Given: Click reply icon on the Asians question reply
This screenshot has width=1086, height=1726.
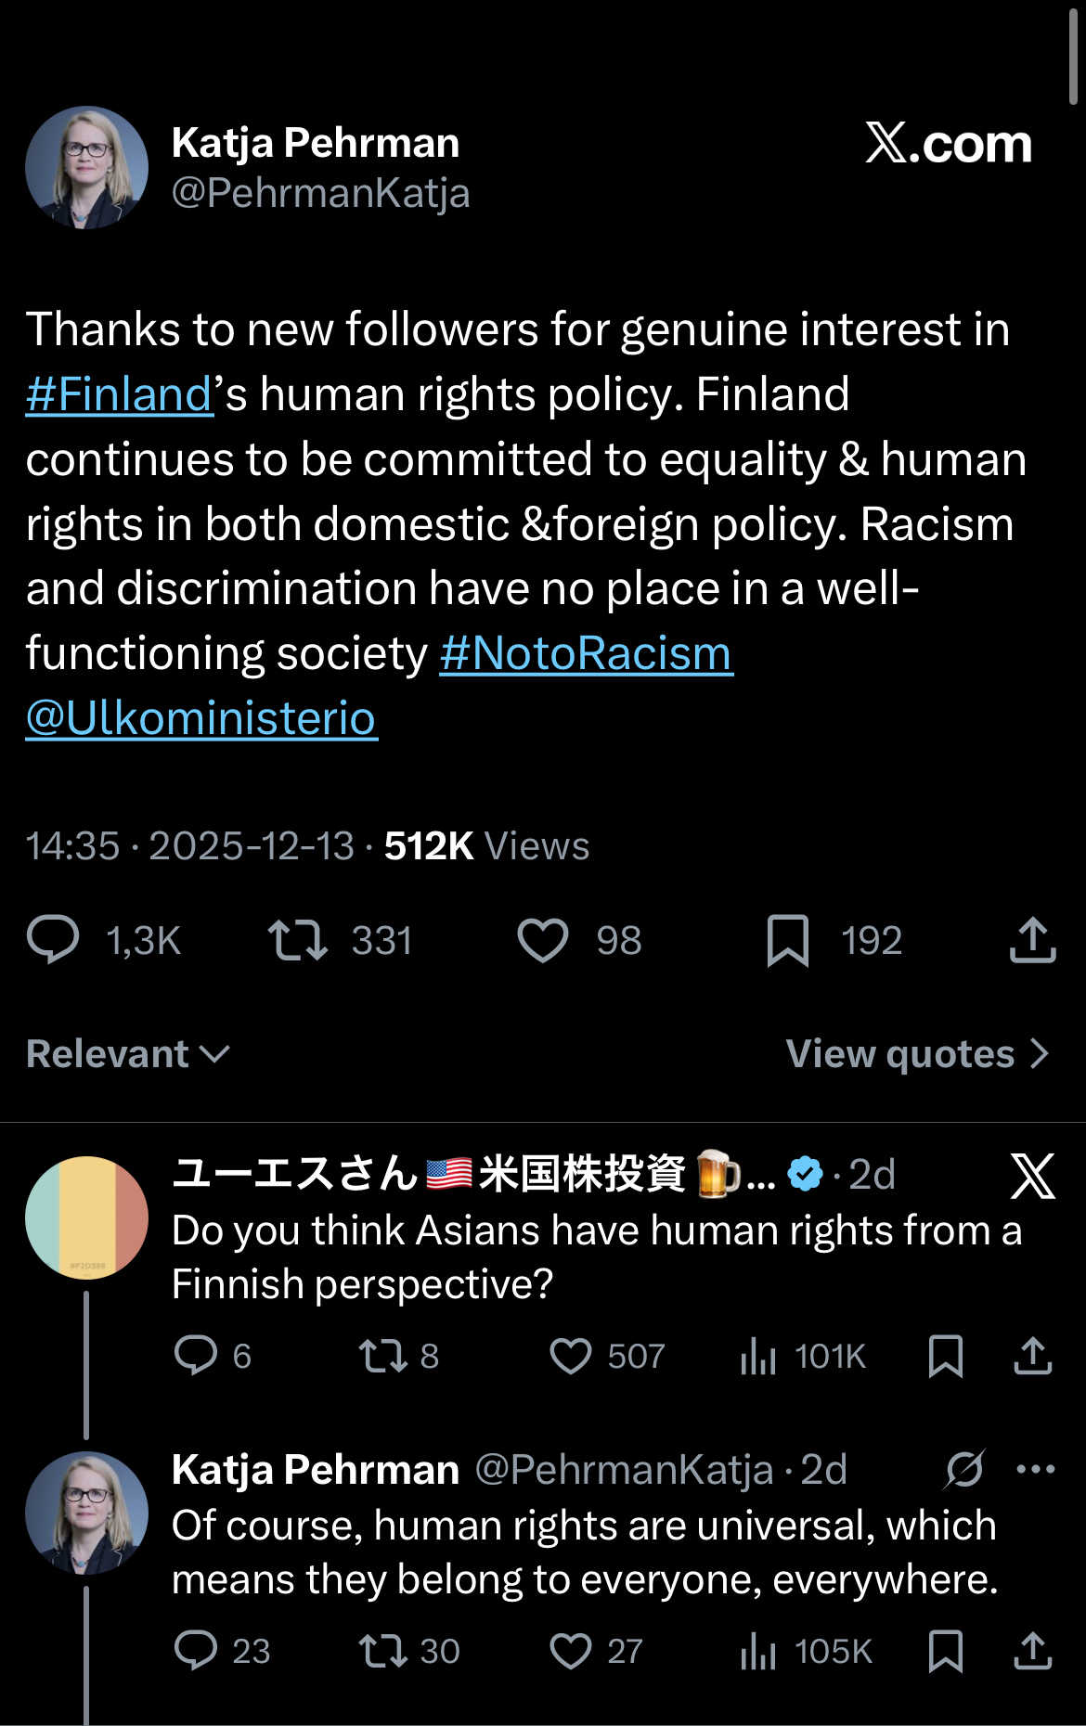Looking at the screenshot, I should coord(196,1356).
